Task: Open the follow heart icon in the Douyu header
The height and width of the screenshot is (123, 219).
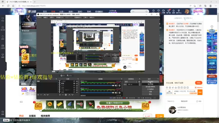Action: click(x=159, y=11)
